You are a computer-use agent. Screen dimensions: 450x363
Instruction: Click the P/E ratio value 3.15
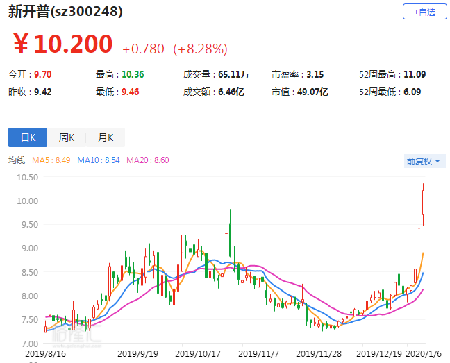point(315,74)
